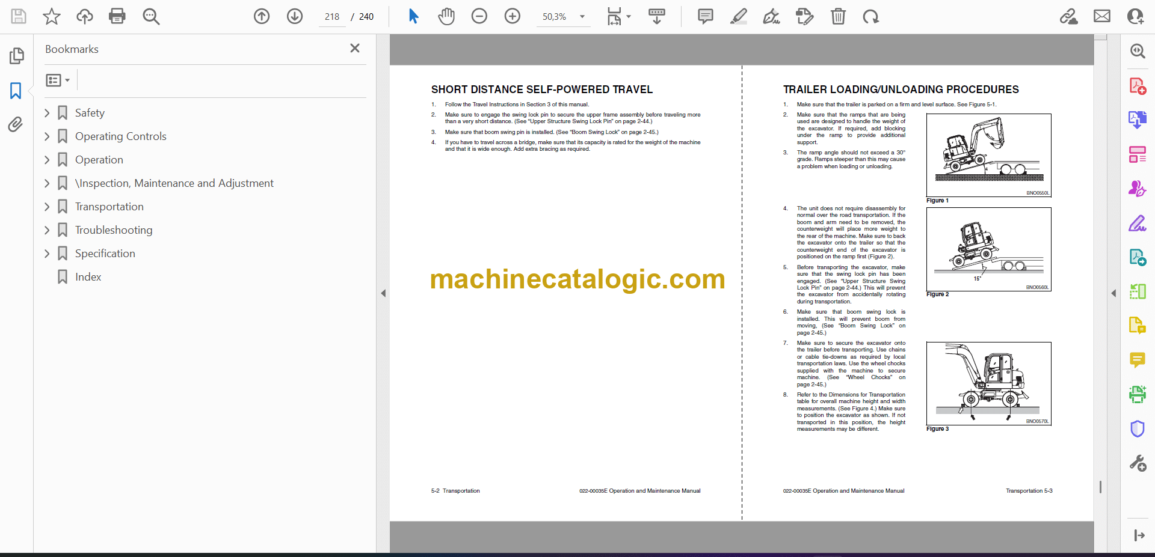This screenshot has width=1155, height=557.
Task: Open the zoom level dropdown
Action: click(x=582, y=17)
